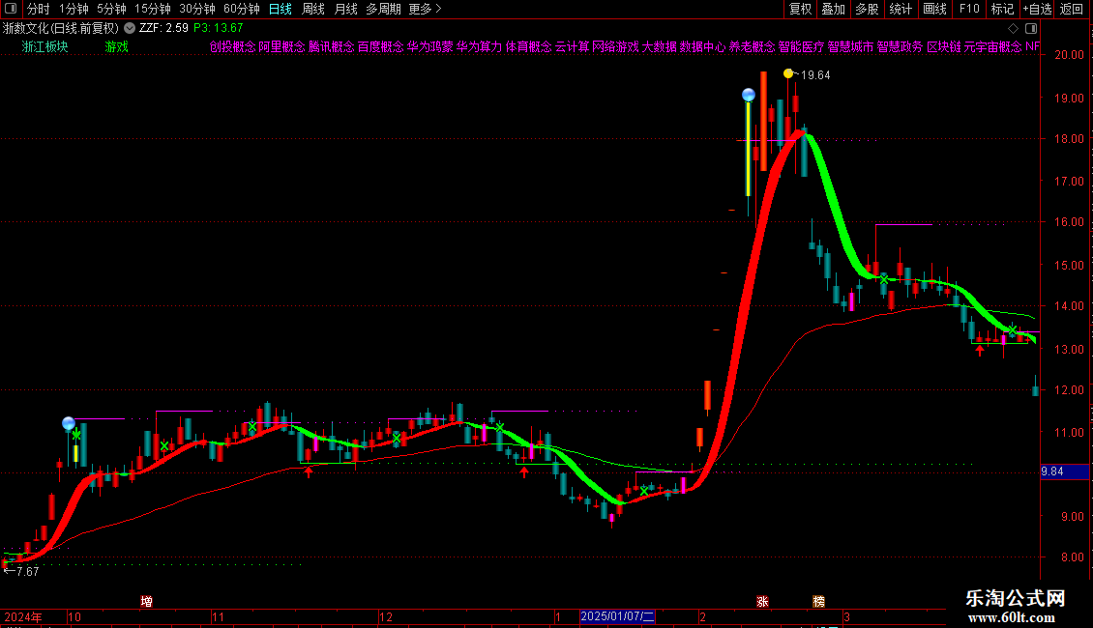Open the 华为鸿蒙 concept tag
1093x628 pixels.
[430, 46]
